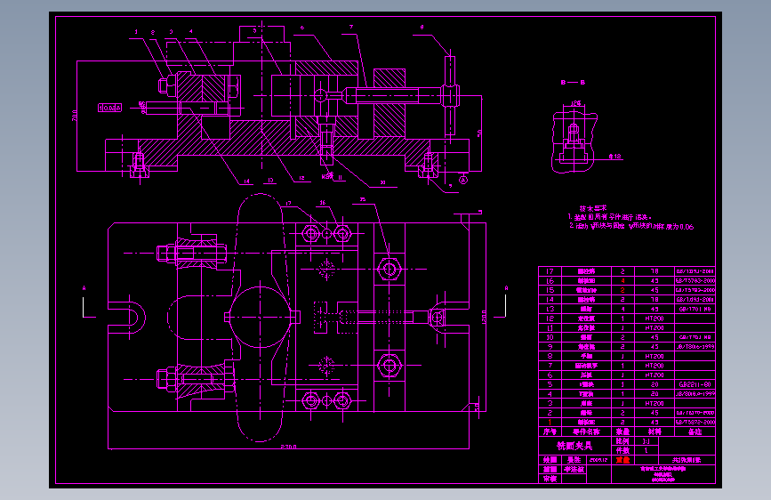Select HT200 material in row 8
This screenshot has width=771, height=500.
[x=655, y=356]
